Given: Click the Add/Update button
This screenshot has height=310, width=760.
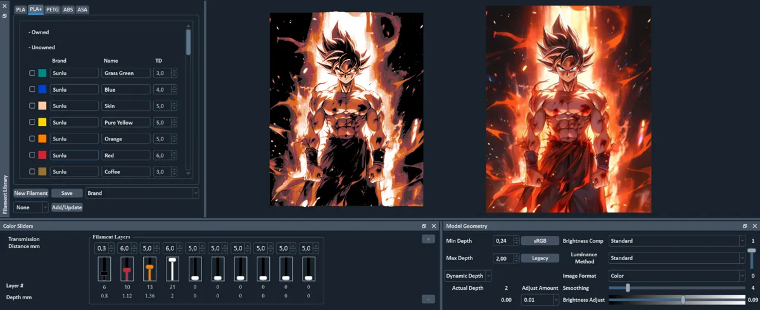Looking at the screenshot, I should coord(67,208).
